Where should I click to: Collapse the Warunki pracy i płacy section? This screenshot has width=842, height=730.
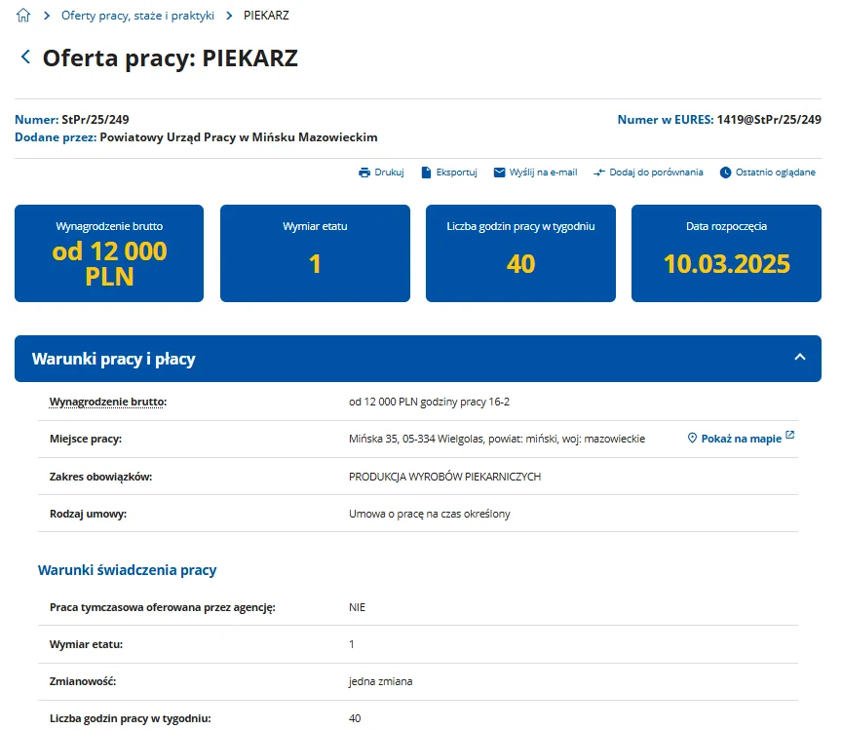(802, 358)
